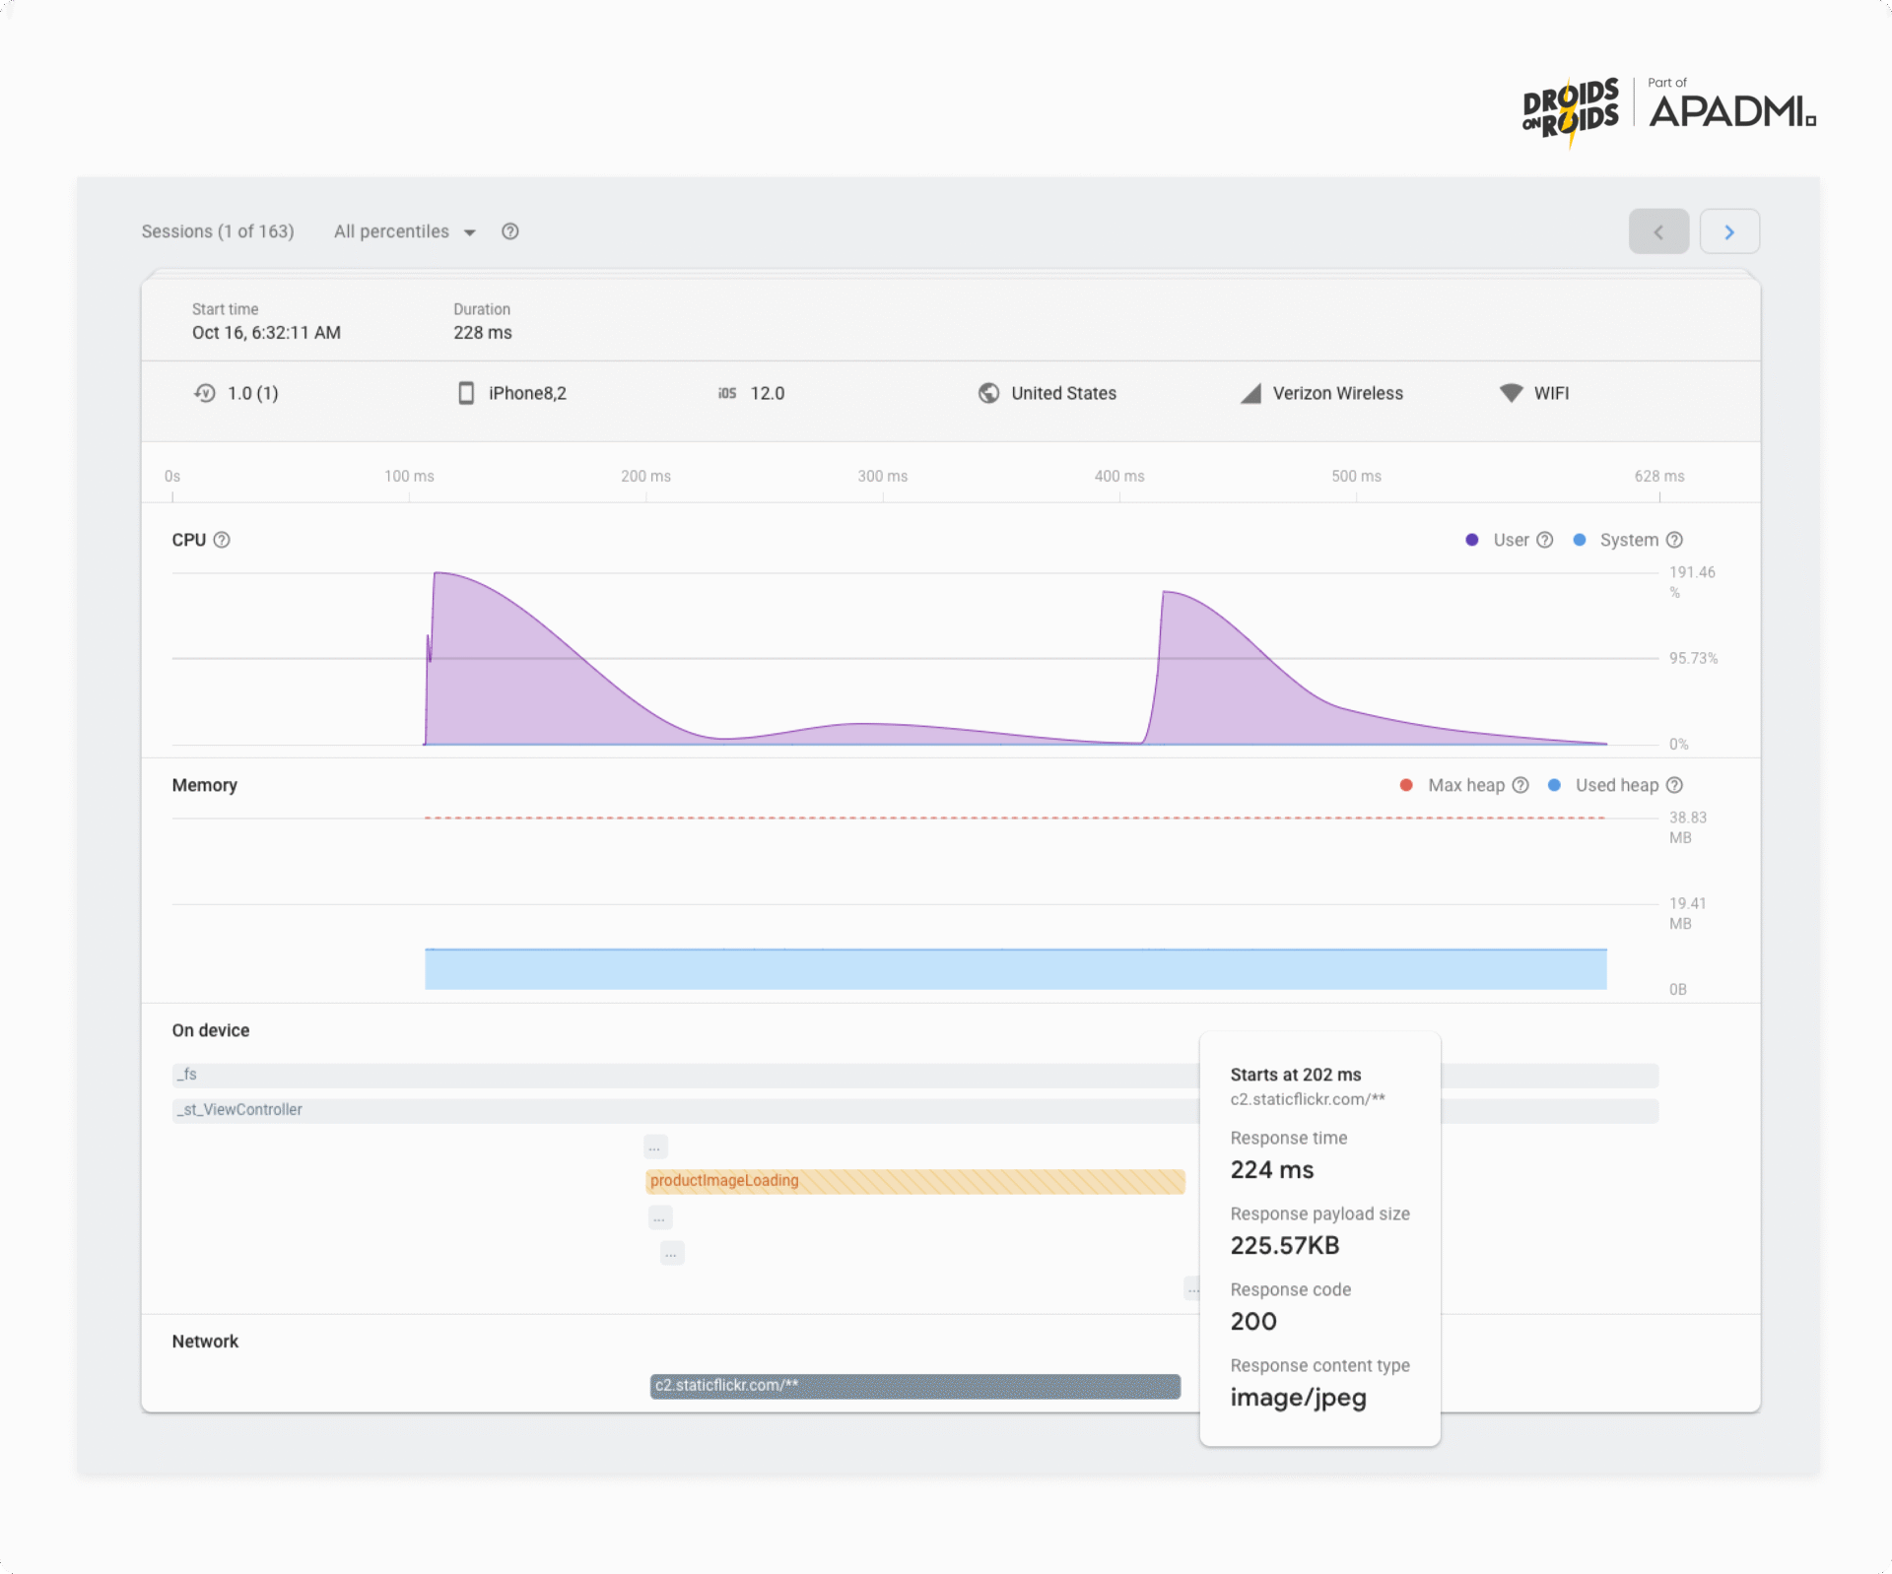Select the c2.staticflickr.com network request bar

915,1386
